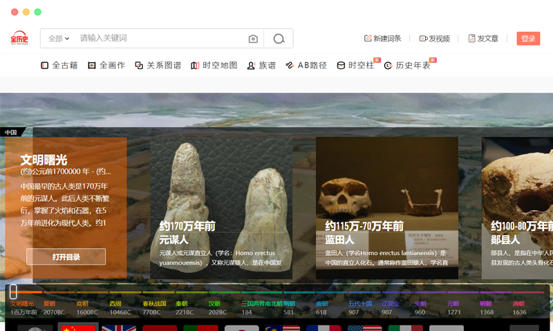
Task: Click the green macOS maximize window button
Action: 38,12
